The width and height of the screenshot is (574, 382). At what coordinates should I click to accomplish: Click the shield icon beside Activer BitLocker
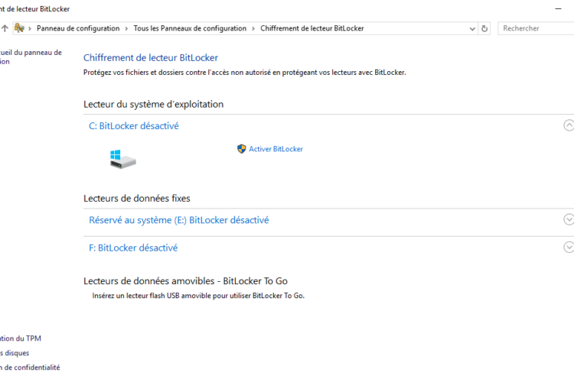click(242, 149)
